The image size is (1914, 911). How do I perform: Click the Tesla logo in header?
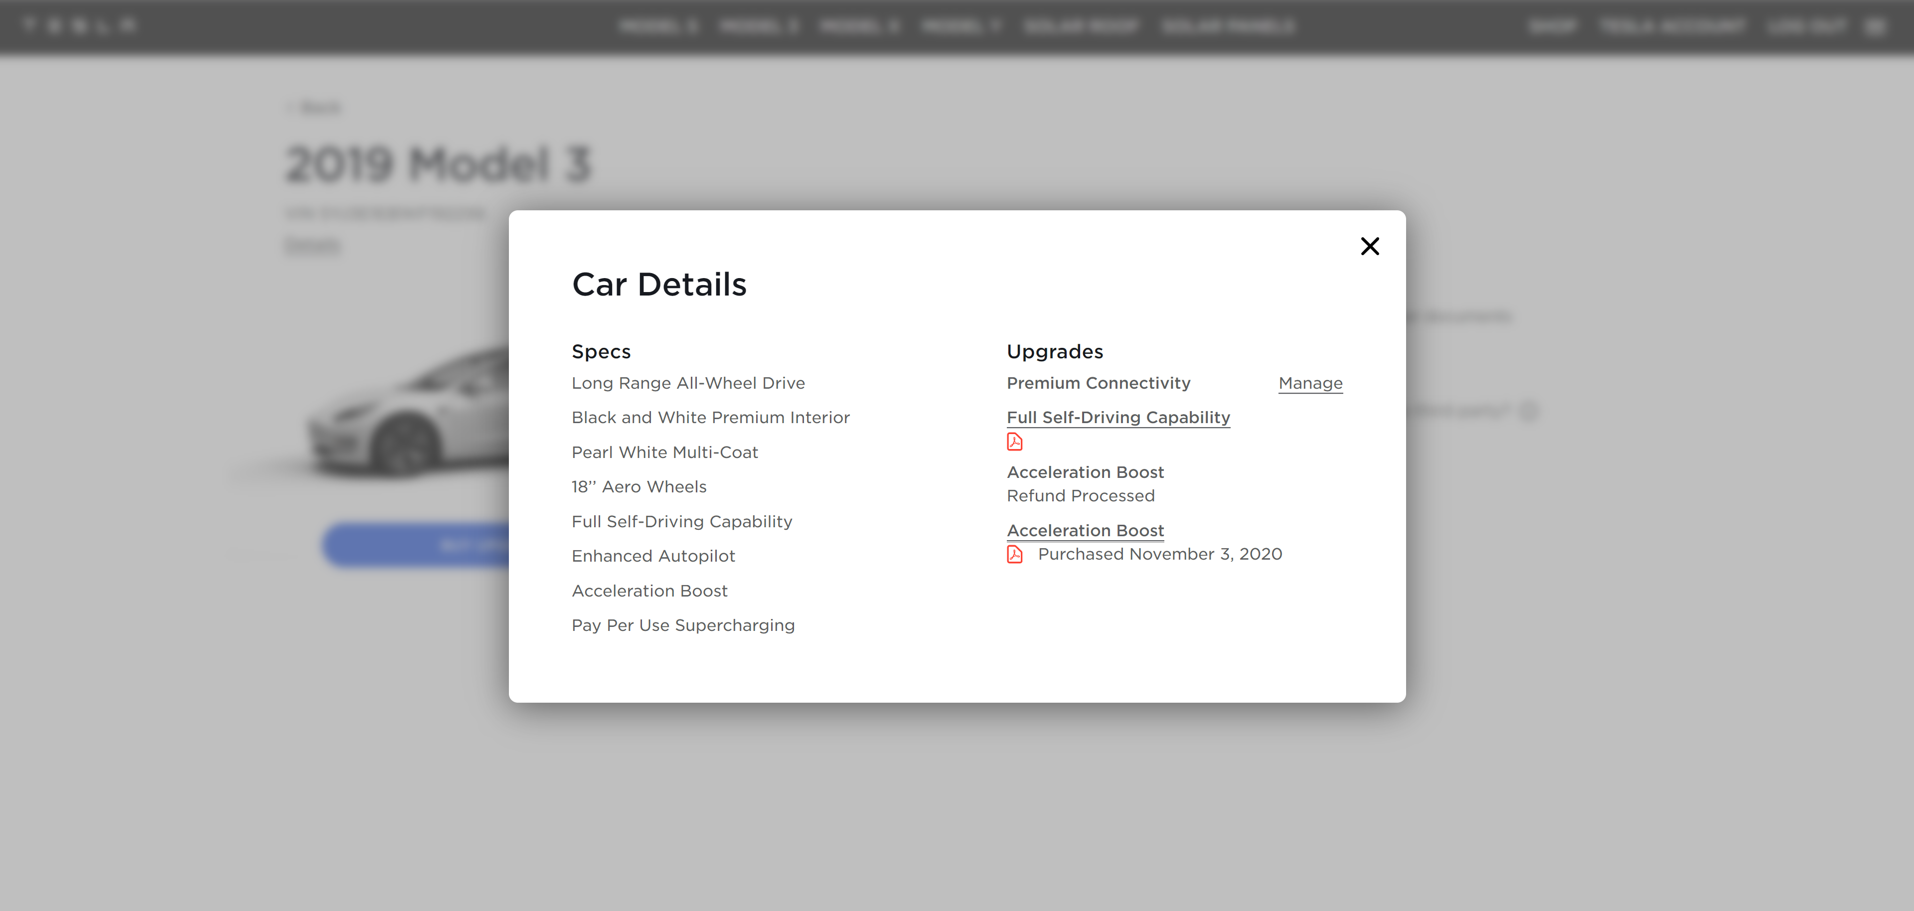80,26
